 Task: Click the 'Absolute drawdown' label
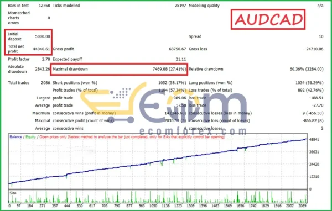coord(17,69)
